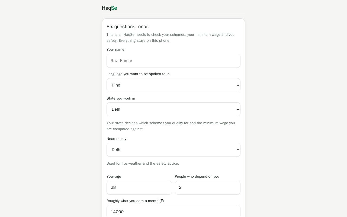Click the 'Your name' label
The height and width of the screenshot is (217, 347).
[x=115, y=50]
